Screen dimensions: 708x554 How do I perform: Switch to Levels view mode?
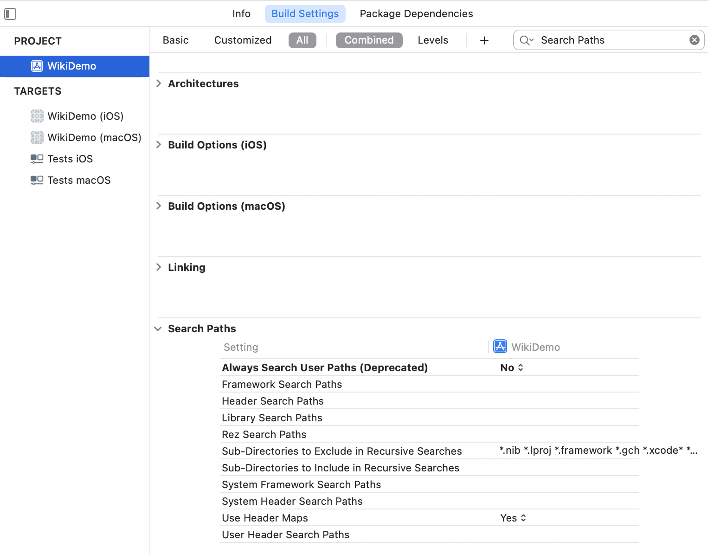pos(433,40)
